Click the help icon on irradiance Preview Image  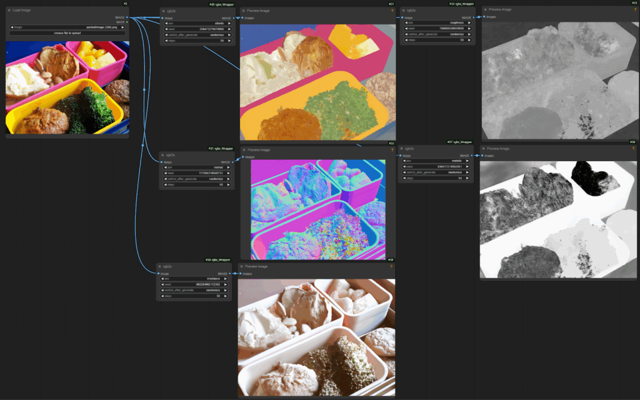click(392, 266)
